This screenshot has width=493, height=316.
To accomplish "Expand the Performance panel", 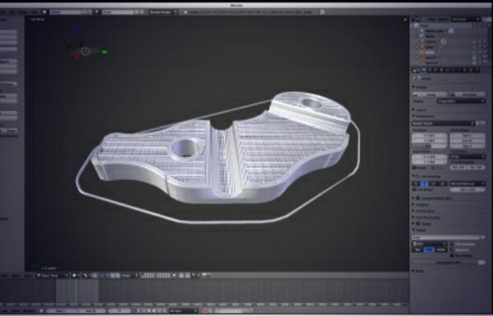I will click(425, 211).
